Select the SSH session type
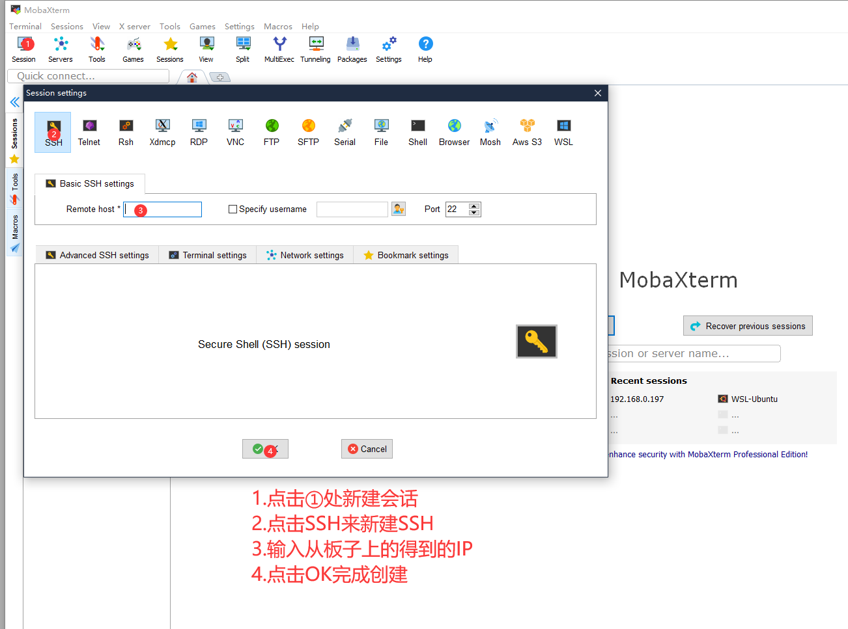This screenshot has width=848, height=629. 53,133
